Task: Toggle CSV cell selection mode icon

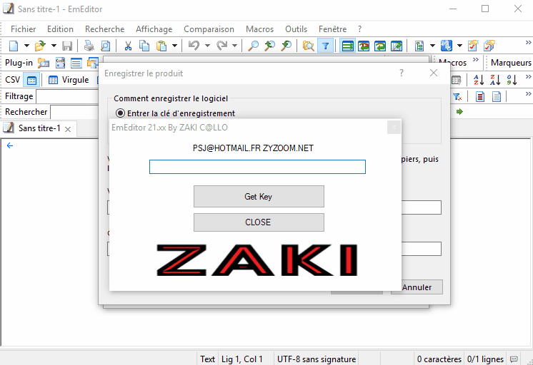Action: (31, 80)
